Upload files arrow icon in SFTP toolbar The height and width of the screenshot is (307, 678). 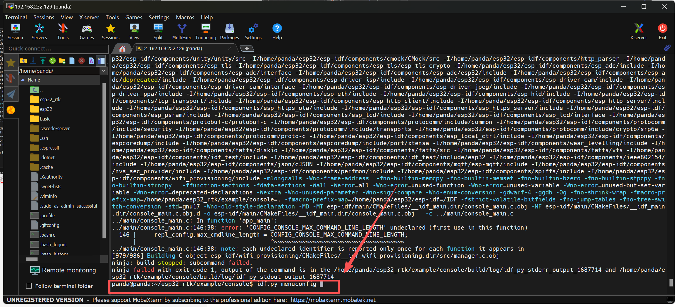[43, 61]
